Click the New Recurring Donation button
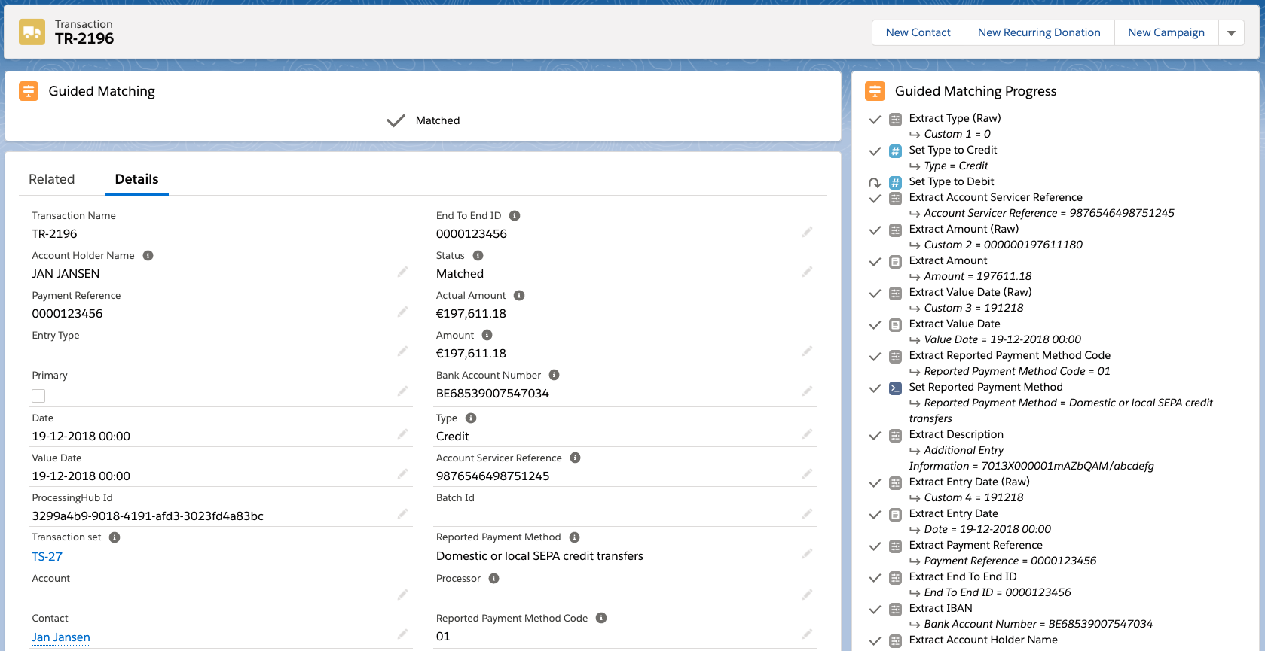Screen dimensions: 1265x651 pos(1038,32)
